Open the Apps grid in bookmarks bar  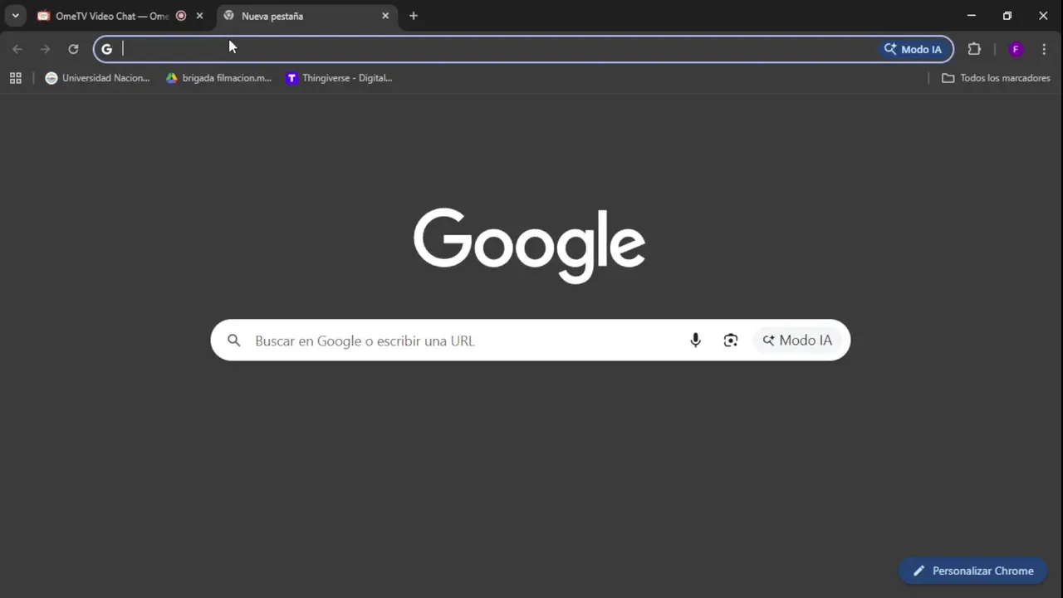(x=15, y=78)
